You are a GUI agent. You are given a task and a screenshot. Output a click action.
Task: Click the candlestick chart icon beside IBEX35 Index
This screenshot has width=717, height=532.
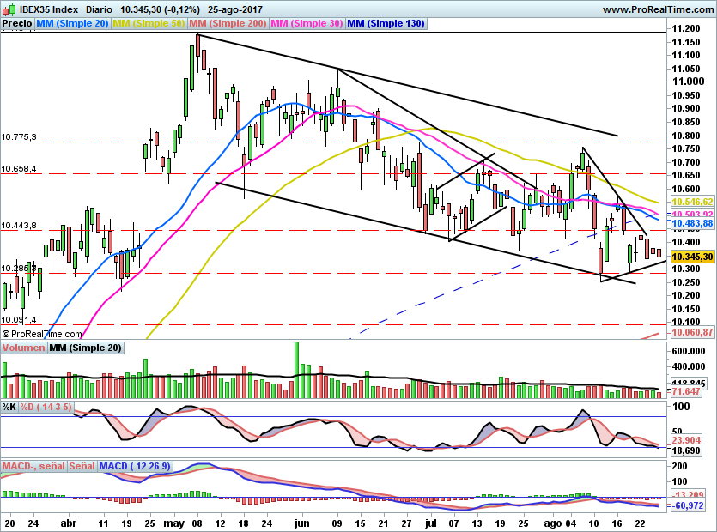point(8,8)
